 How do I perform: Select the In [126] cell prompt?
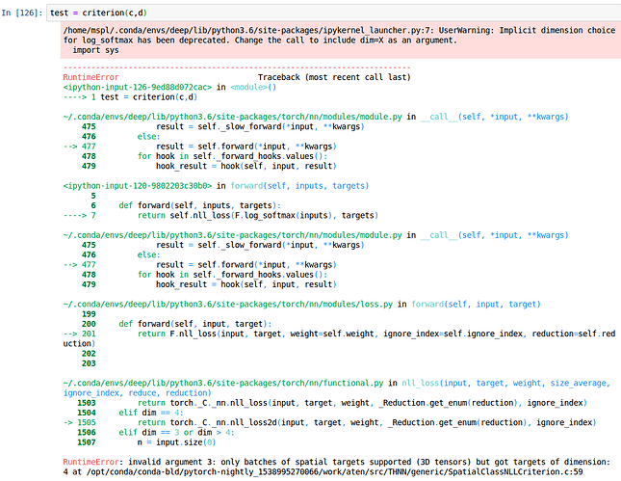23,12
